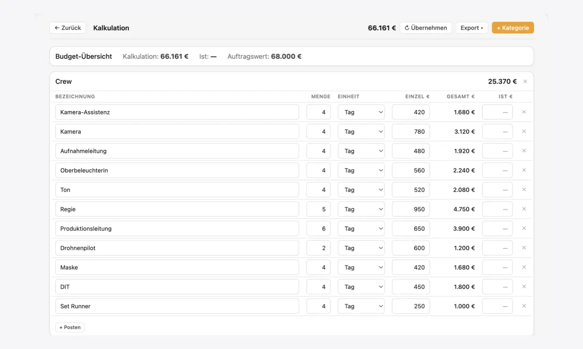The image size is (583, 349).
Task: Click the Auftragswert 68.000 € value
Action: tap(286, 56)
